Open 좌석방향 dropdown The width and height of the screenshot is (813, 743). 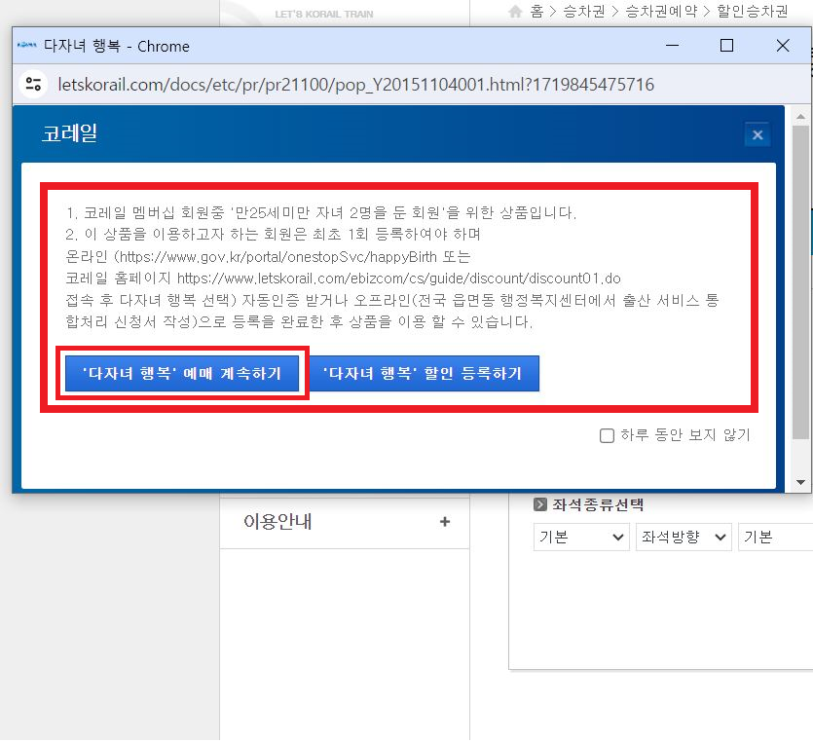coord(684,537)
